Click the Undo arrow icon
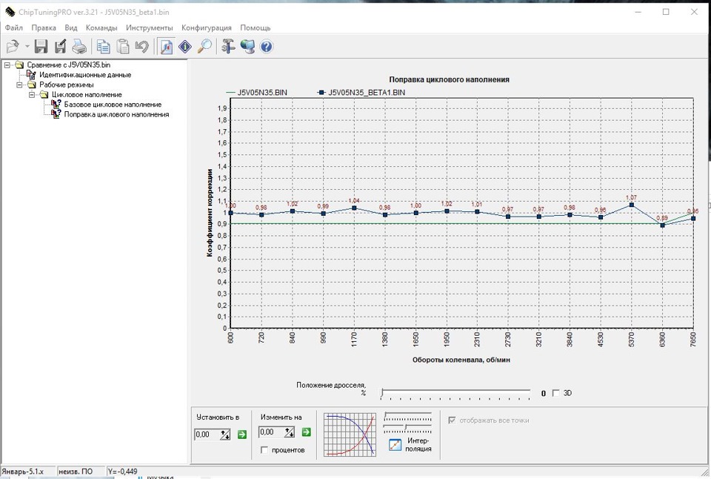Image resolution: width=711 pixels, height=479 pixels. pyautogui.click(x=142, y=47)
